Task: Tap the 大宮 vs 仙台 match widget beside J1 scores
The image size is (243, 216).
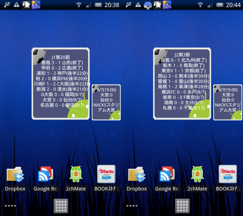Action: point(106,102)
